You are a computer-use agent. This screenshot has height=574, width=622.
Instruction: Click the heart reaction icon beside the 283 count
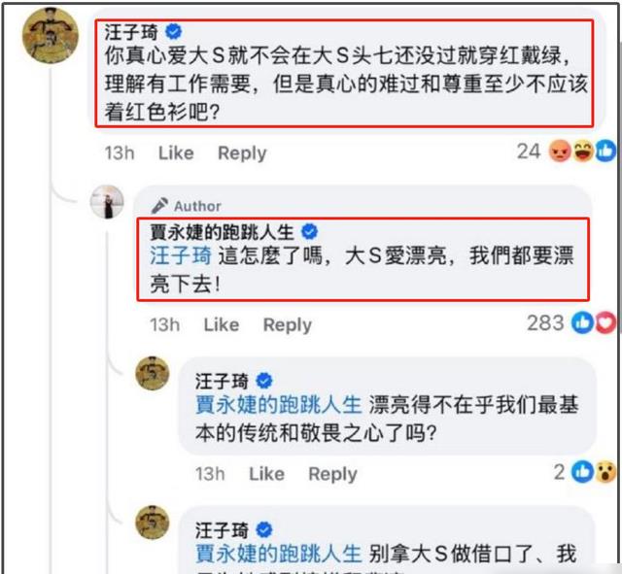[x=605, y=322]
